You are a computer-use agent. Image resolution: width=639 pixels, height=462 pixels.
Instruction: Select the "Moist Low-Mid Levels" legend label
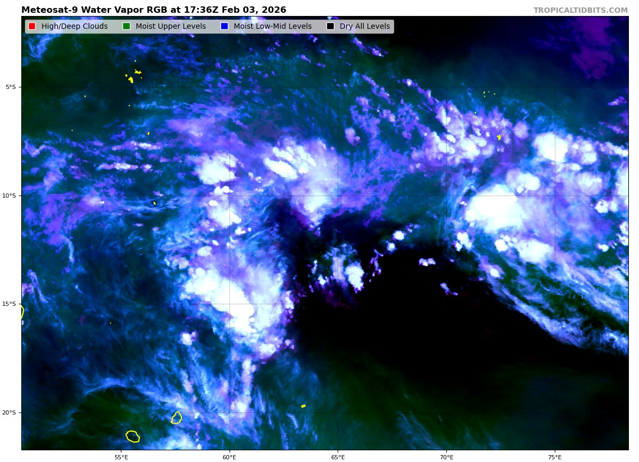[x=273, y=27]
